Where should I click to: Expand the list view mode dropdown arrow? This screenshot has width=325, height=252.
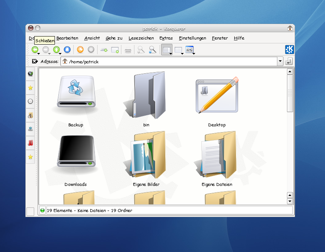182,54
